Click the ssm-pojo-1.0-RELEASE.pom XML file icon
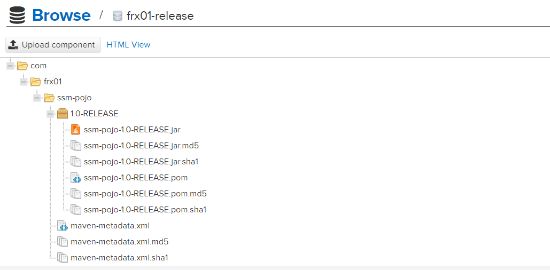Viewport: 550px width, 270px height. click(x=76, y=178)
